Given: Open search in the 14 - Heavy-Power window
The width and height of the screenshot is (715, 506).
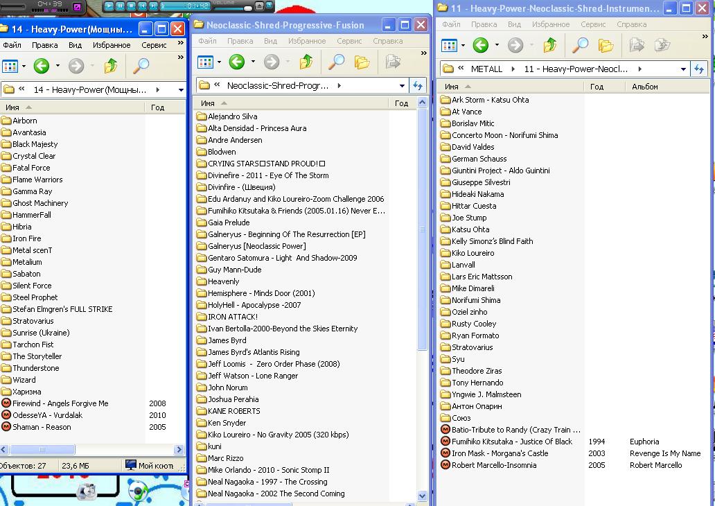Looking at the screenshot, I should tap(141, 66).
